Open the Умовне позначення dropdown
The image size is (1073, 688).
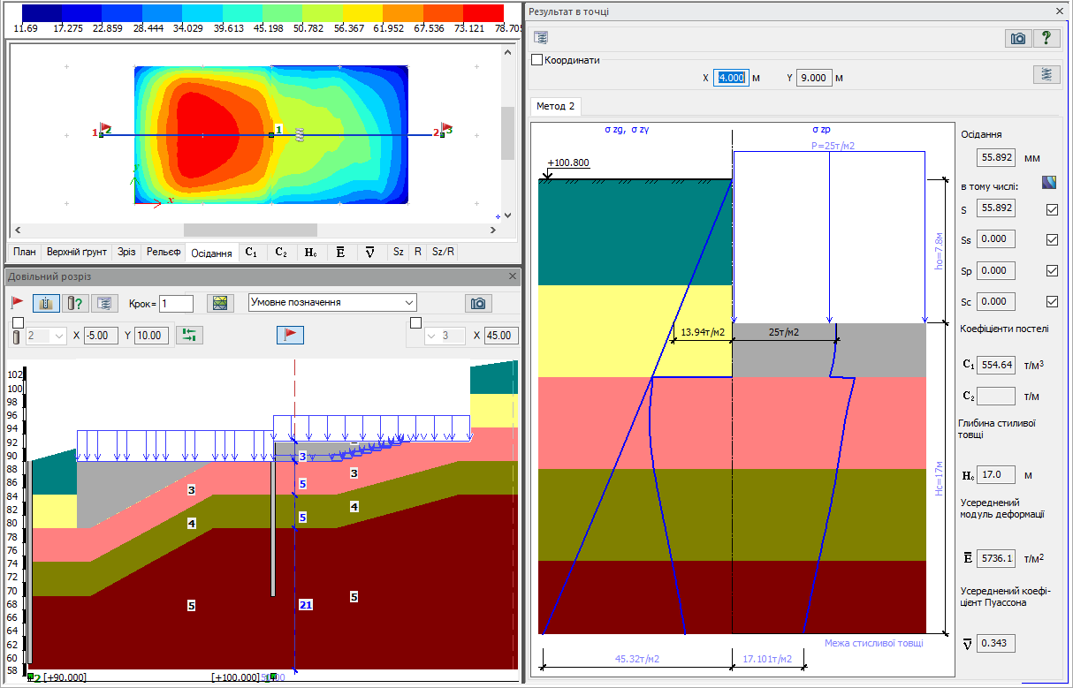(x=332, y=302)
